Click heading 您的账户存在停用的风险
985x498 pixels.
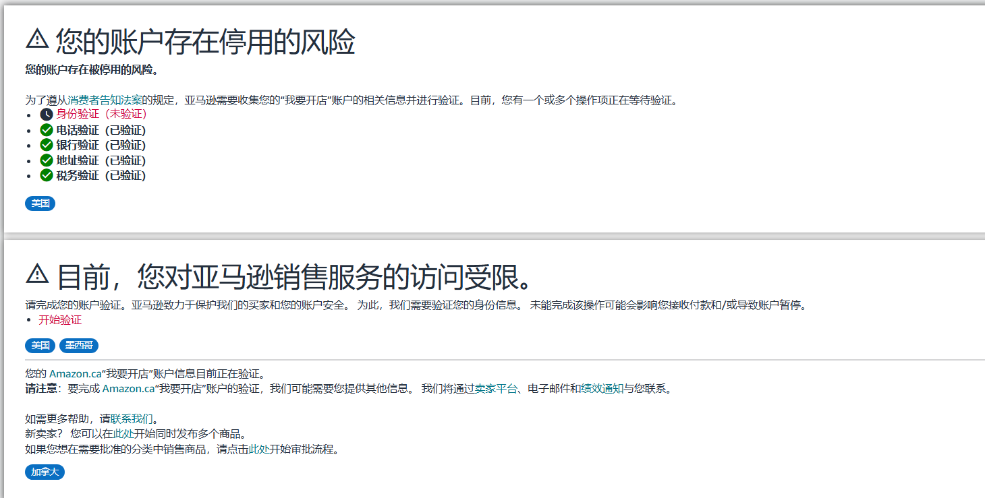pyautogui.click(x=205, y=42)
